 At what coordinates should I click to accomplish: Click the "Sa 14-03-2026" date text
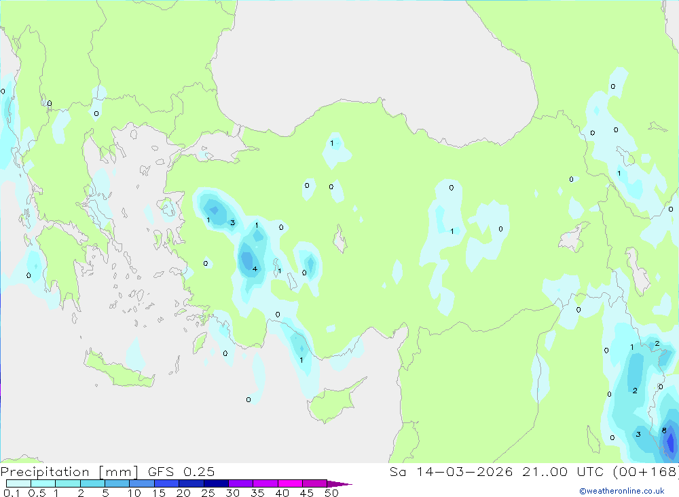coord(451,471)
